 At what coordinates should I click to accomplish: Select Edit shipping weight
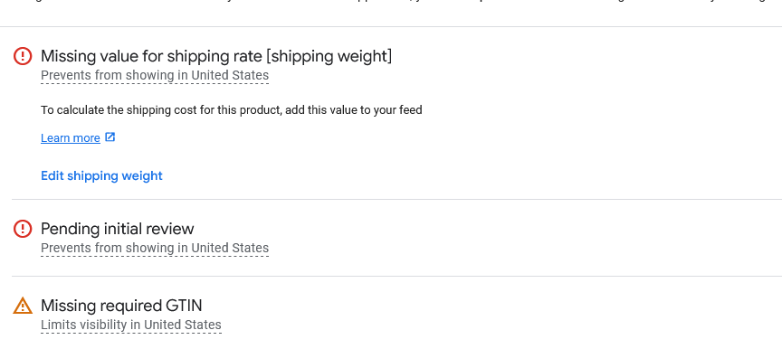click(101, 175)
